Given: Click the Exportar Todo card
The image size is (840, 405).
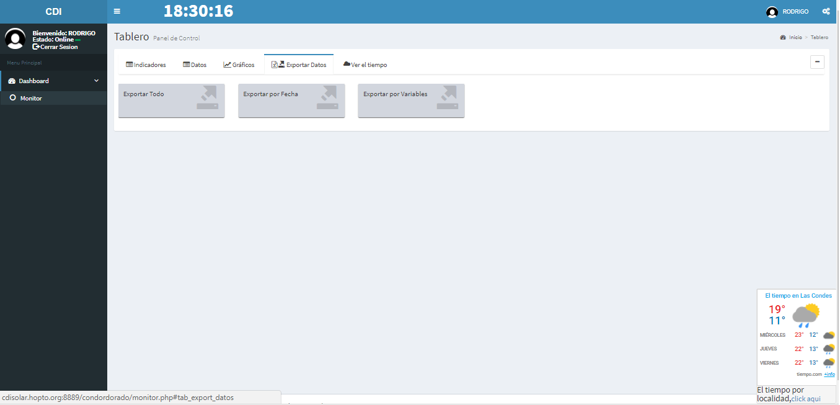Looking at the screenshot, I should [172, 100].
